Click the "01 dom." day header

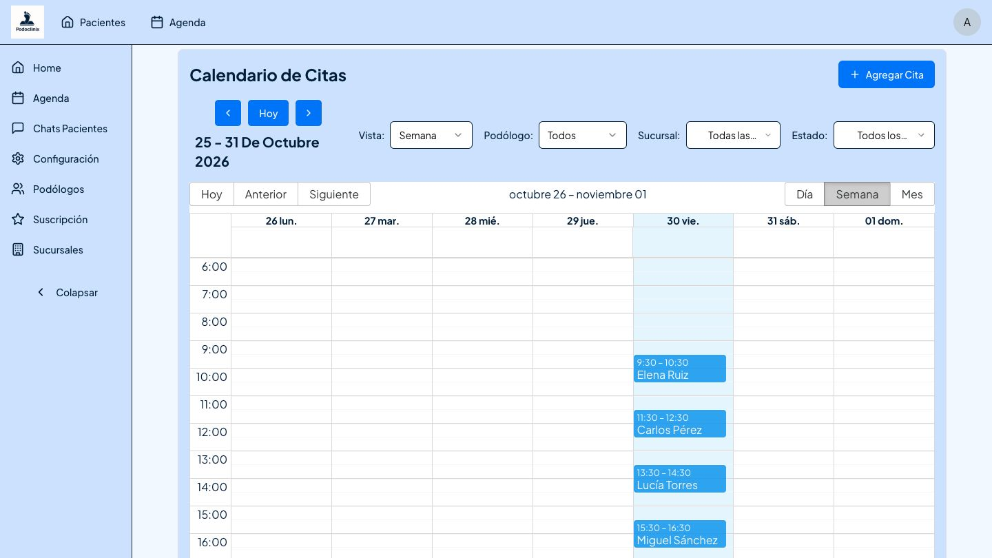coord(884,220)
